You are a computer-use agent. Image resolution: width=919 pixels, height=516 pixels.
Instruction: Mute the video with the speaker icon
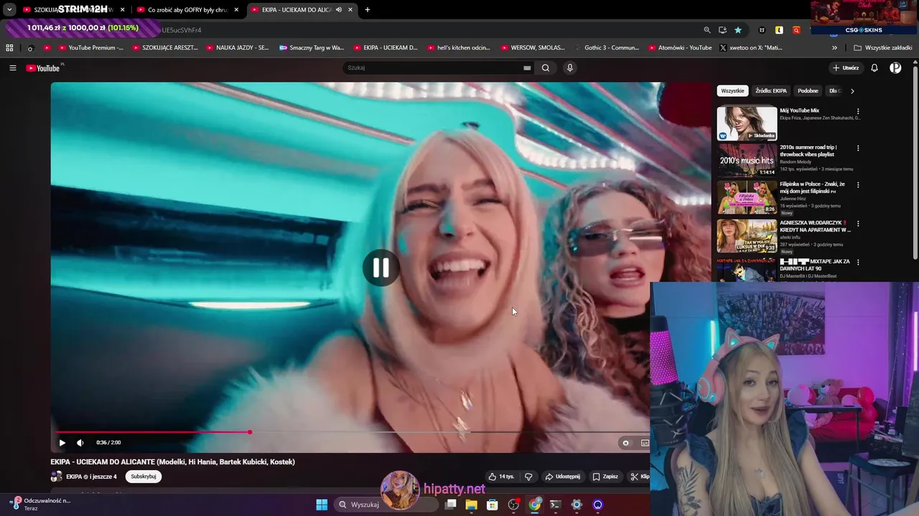pos(80,443)
